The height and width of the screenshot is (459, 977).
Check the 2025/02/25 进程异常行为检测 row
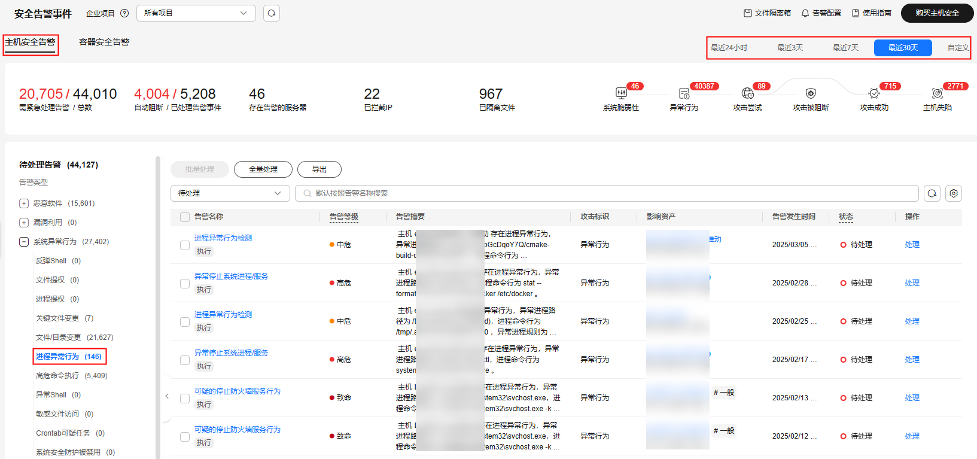(185, 321)
